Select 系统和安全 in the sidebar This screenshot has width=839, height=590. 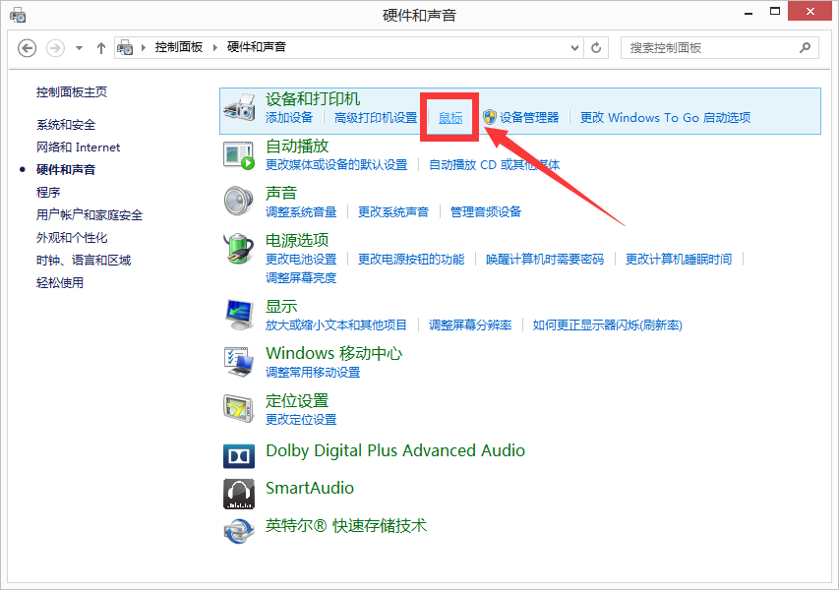[x=66, y=125]
